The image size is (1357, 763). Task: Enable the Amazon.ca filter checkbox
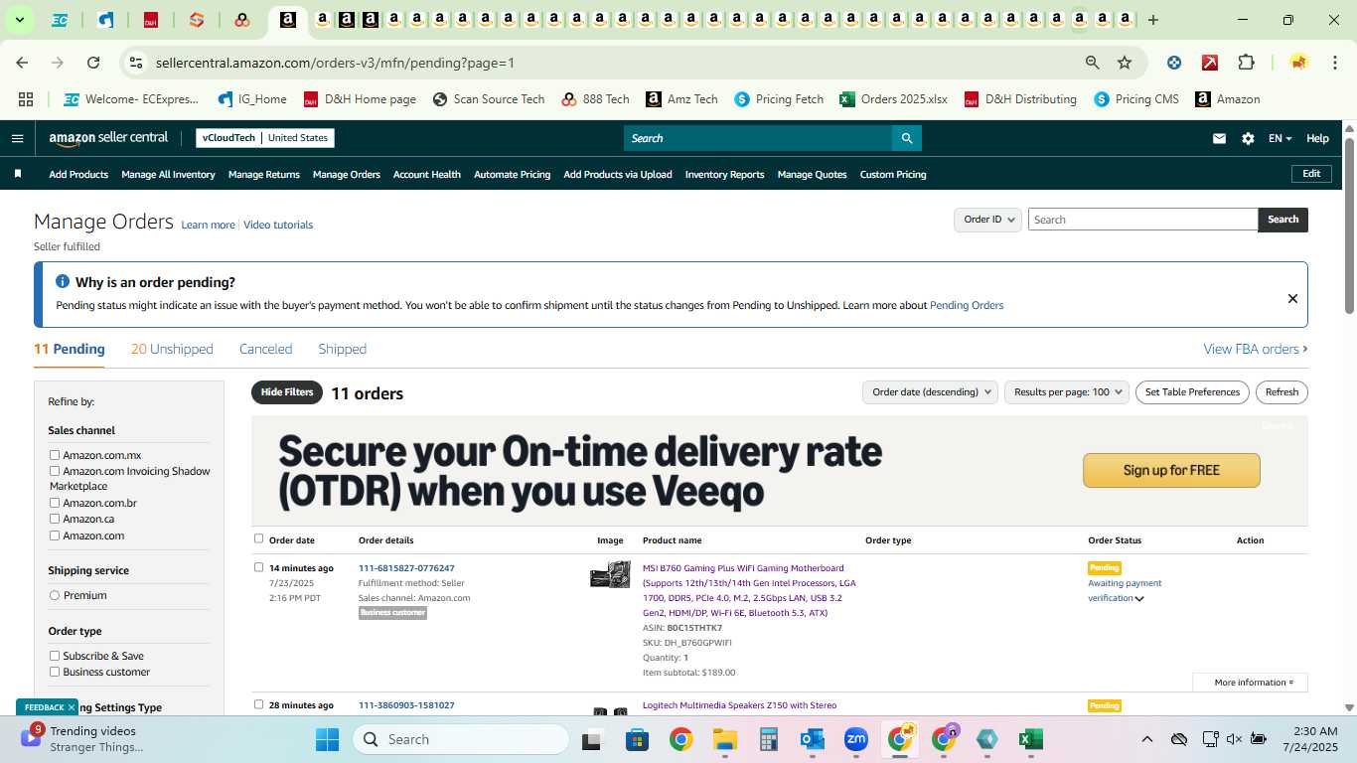[55, 519]
